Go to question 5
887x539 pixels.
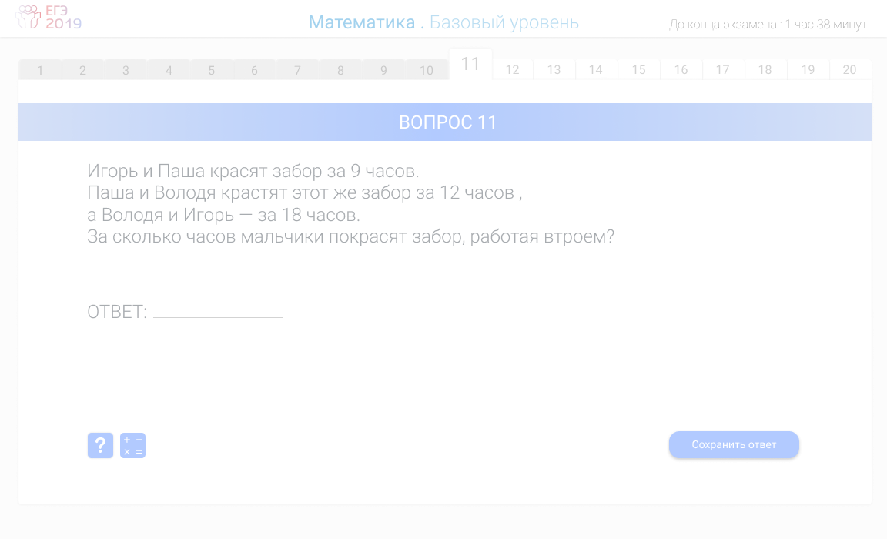tap(211, 69)
